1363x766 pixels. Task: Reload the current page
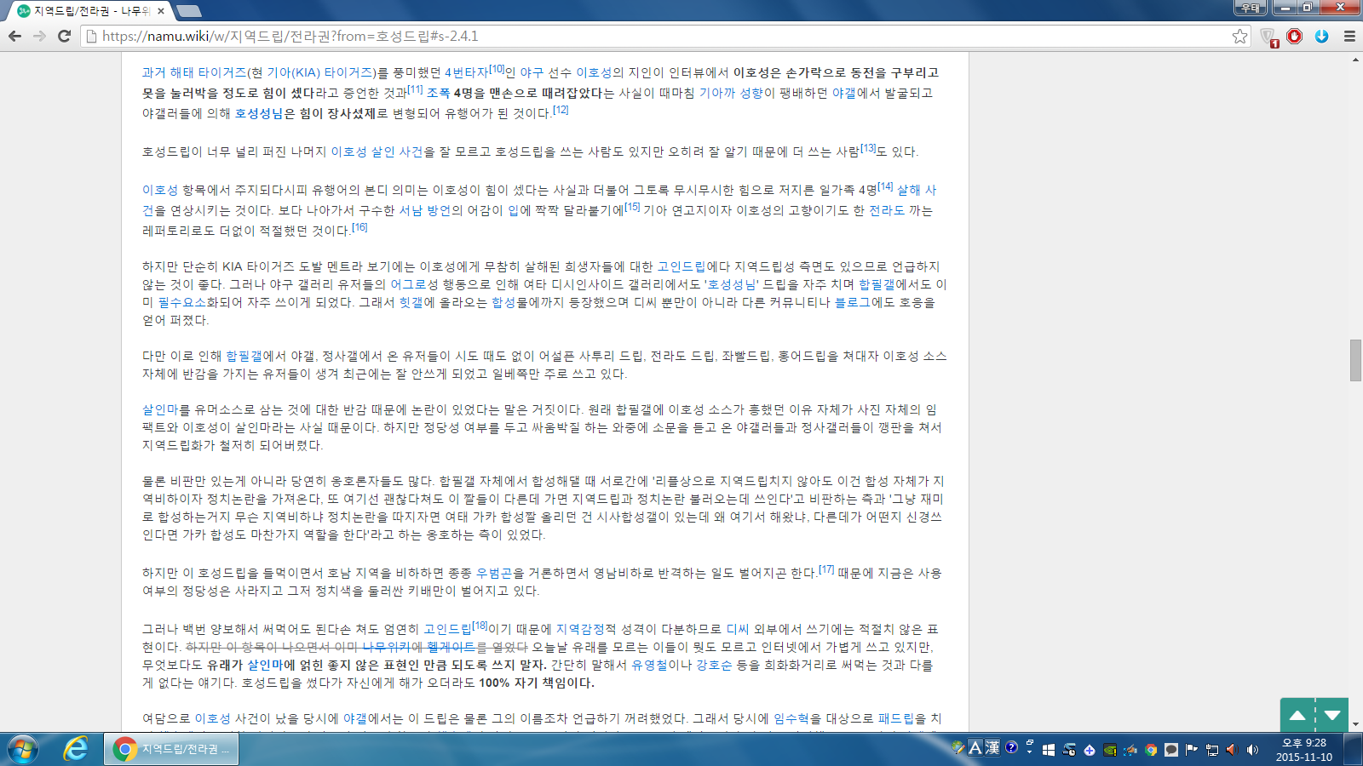[64, 36]
